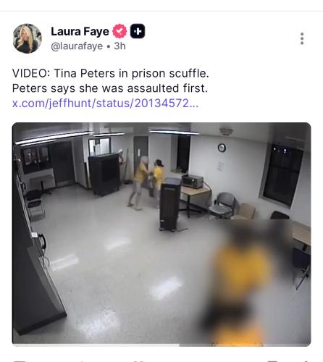This screenshot has width=323, height=362.
Task: Play the prison scuffle video
Action: tap(161, 234)
